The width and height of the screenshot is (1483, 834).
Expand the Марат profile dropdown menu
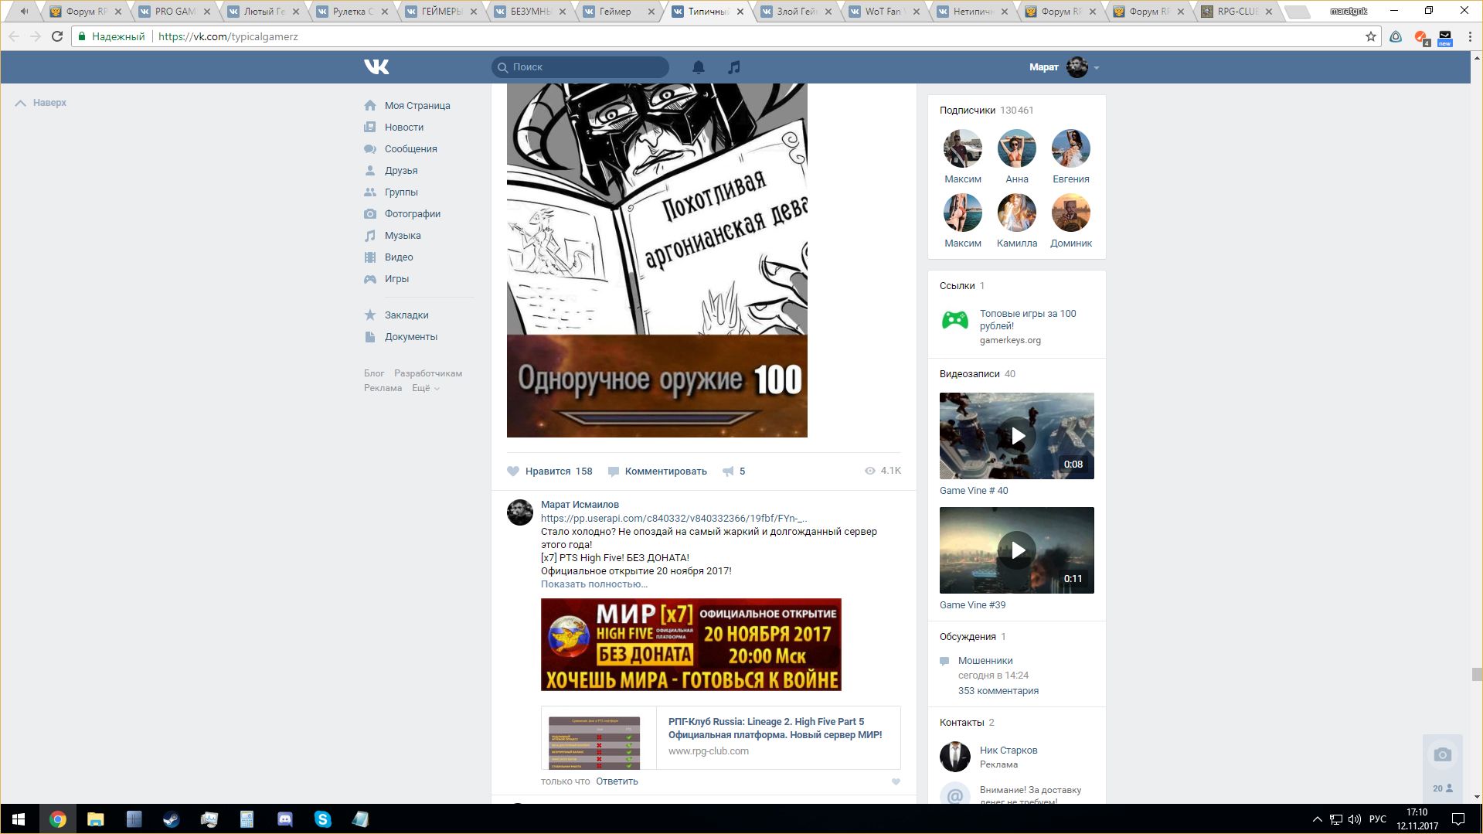[x=1097, y=68]
